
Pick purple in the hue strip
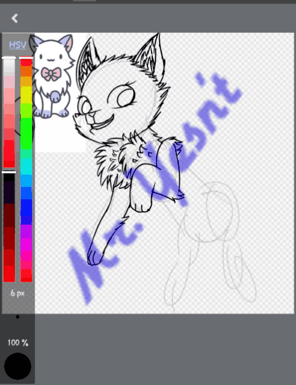coord(27,231)
